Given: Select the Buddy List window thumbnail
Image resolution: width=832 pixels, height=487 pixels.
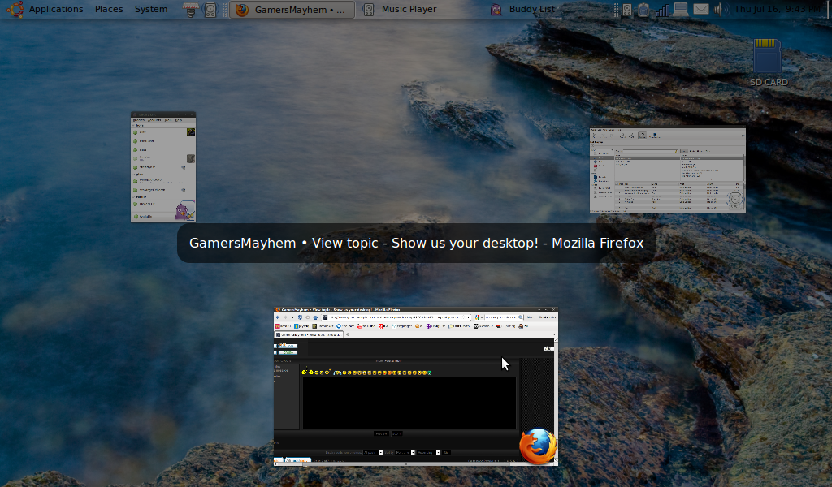Looking at the screenshot, I should 163,167.
